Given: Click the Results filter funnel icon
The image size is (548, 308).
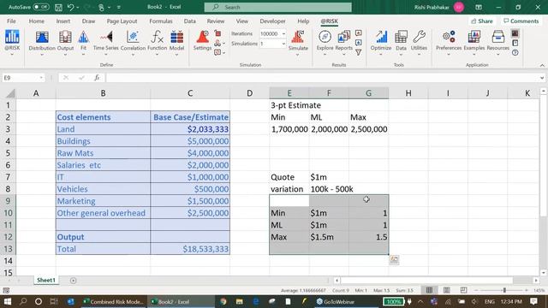Looking at the screenshot, I should tap(358, 52).
